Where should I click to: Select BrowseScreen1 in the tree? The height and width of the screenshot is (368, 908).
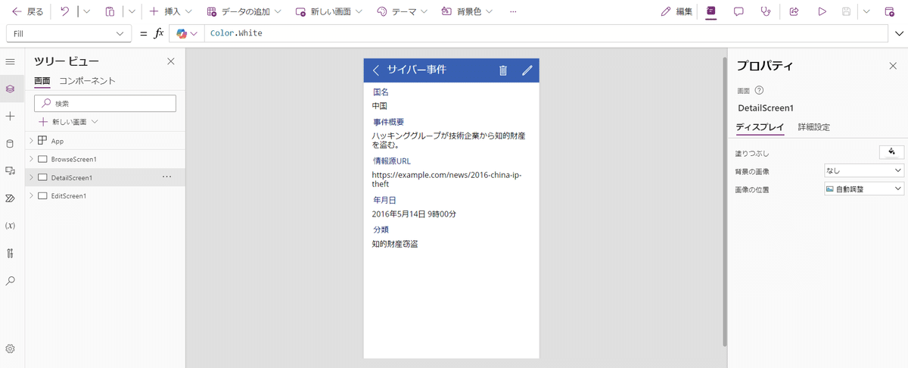(x=73, y=159)
